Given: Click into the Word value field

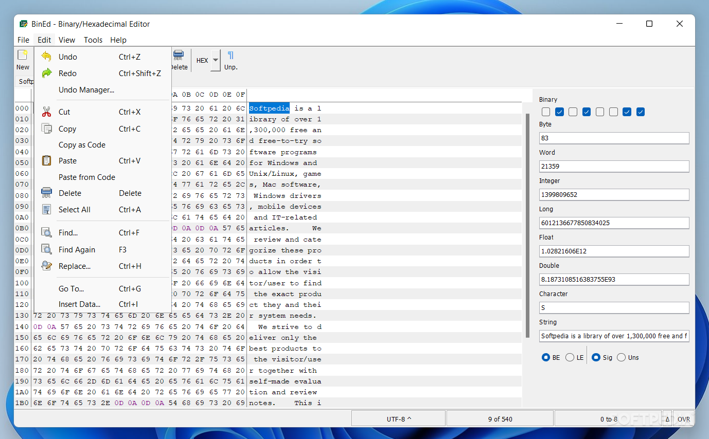Looking at the screenshot, I should 614,166.
